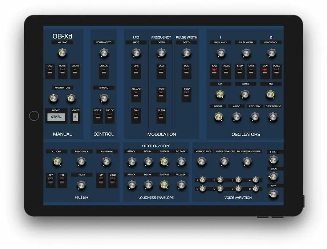Toggle Frequency modulation OSC2 switch

(161, 95)
